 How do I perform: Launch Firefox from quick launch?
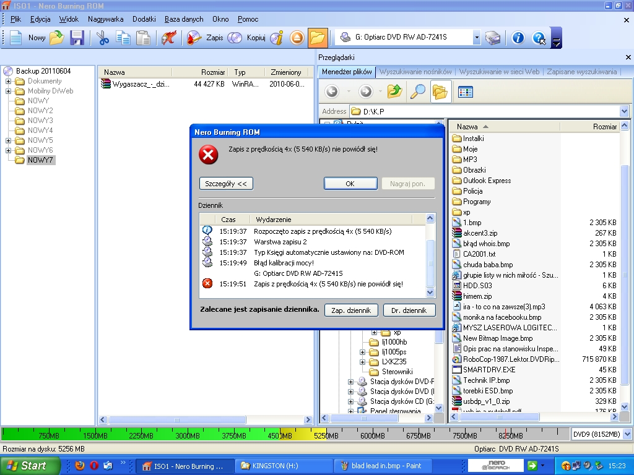(x=80, y=465)
